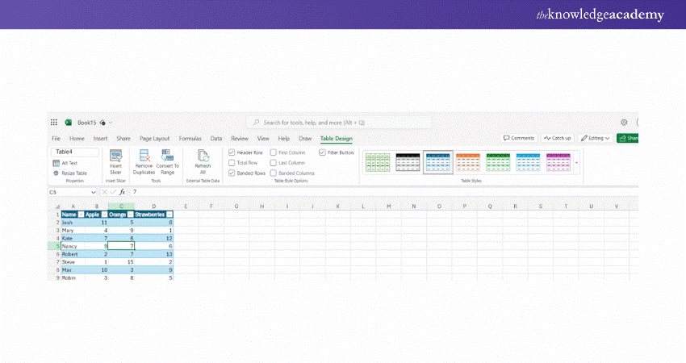686x363 pixels.
Task: Expand the Table Styles gallery arrow
Action: 577,162
